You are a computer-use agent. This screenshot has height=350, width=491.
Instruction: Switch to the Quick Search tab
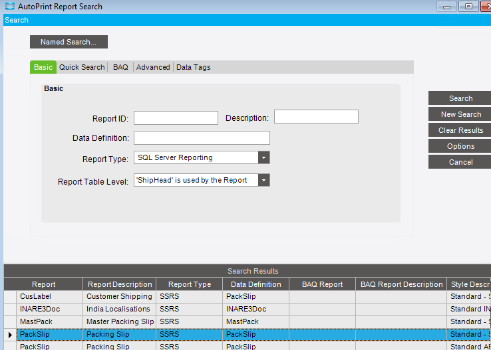tap(82, 67)
